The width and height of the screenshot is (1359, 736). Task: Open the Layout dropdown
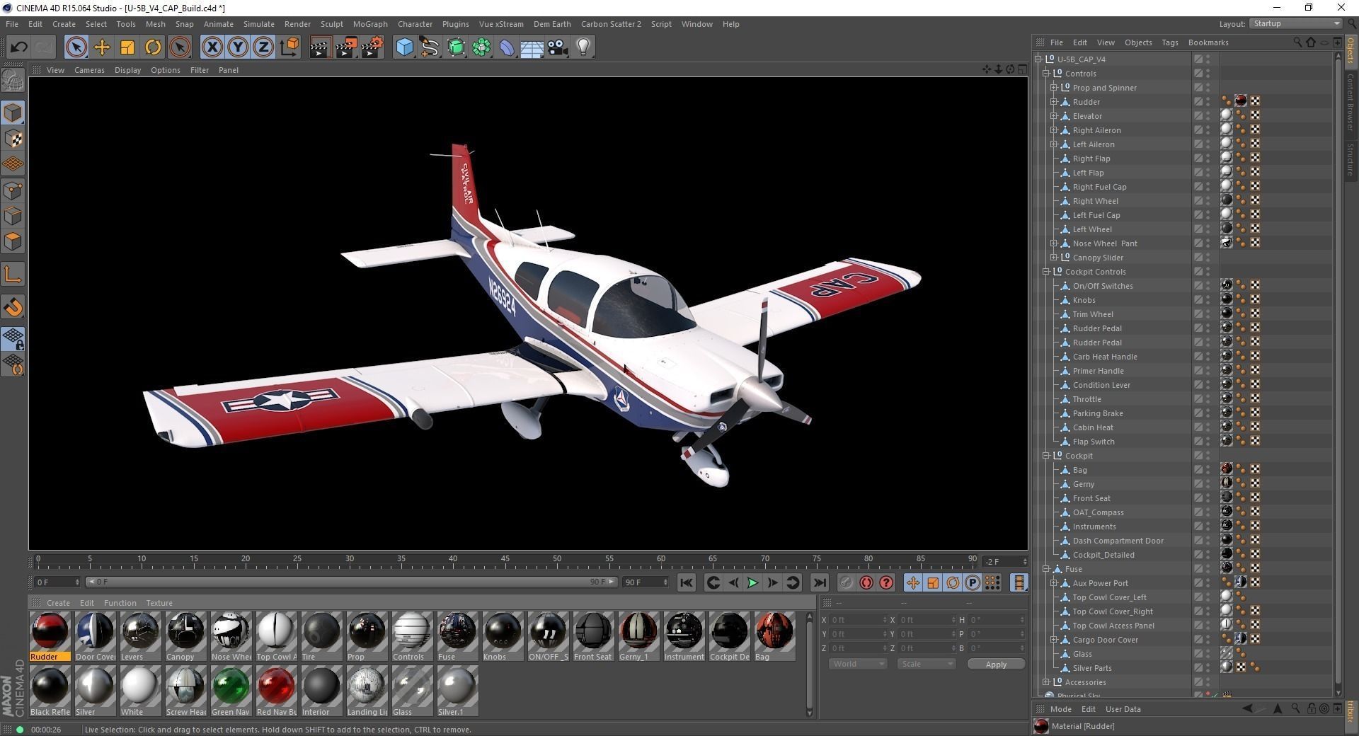click(x=1295, y=23)
